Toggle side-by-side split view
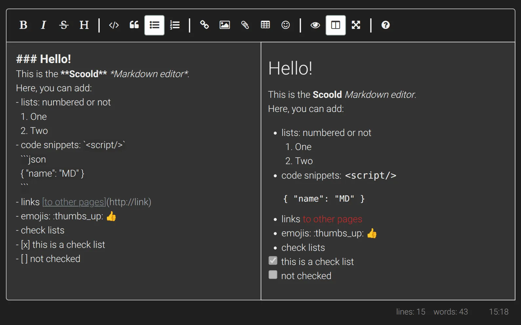This screenshot has height=325, width=521. click(x=335, y=25)
